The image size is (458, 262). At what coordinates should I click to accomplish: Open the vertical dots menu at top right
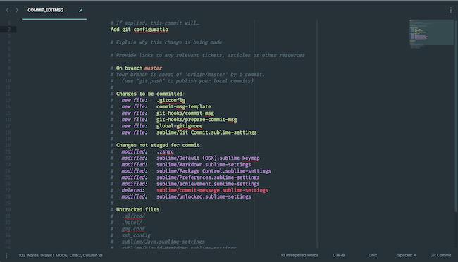(451, 10)
